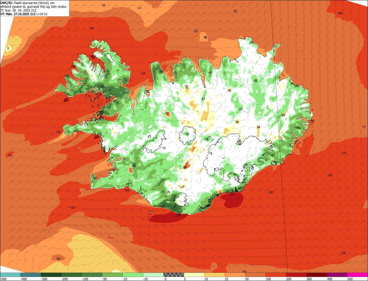Click the legend swatch between -50 and -25
Image resolution: width=368 pixels, height=281 pixels.
(x=112, y=275)
